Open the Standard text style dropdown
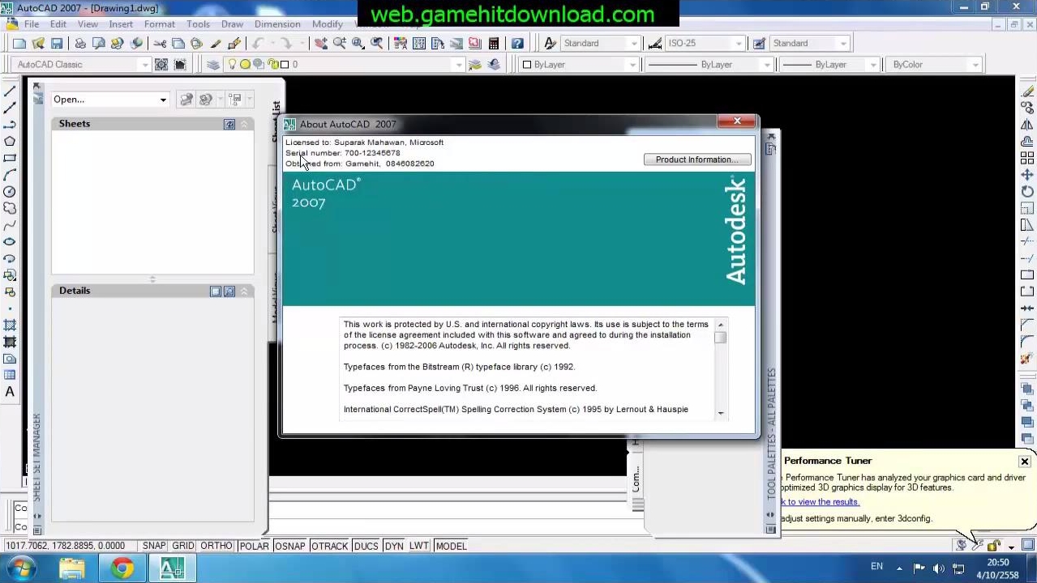The width and height of the screenshot is (1037, 583). (634, 43)
